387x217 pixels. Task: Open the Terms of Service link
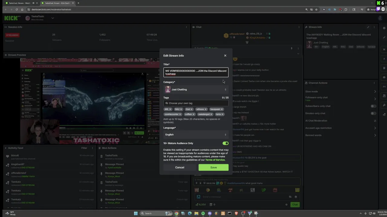coord(215,160)
